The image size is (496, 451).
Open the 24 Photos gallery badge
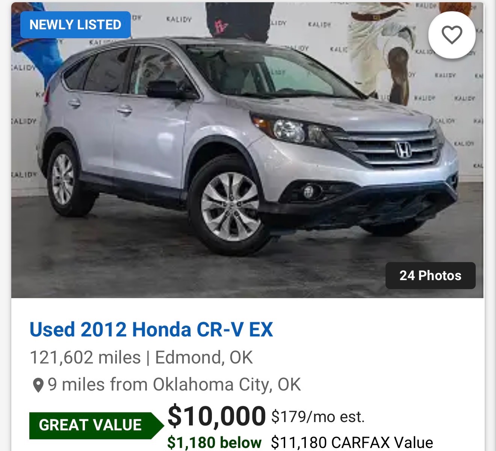(431, 275)
